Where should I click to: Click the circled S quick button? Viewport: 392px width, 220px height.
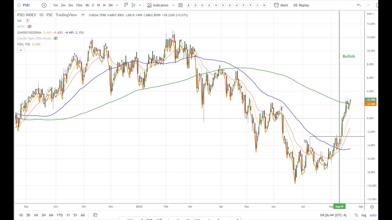pos(257,5)
